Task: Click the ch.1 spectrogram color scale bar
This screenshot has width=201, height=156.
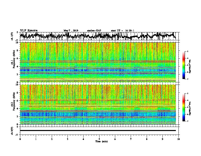Action: click(184, 65)
